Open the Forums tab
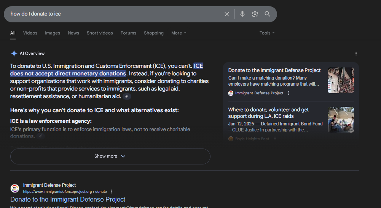The height and width of the screenshot is (208, 381). (x=128, y=33)
